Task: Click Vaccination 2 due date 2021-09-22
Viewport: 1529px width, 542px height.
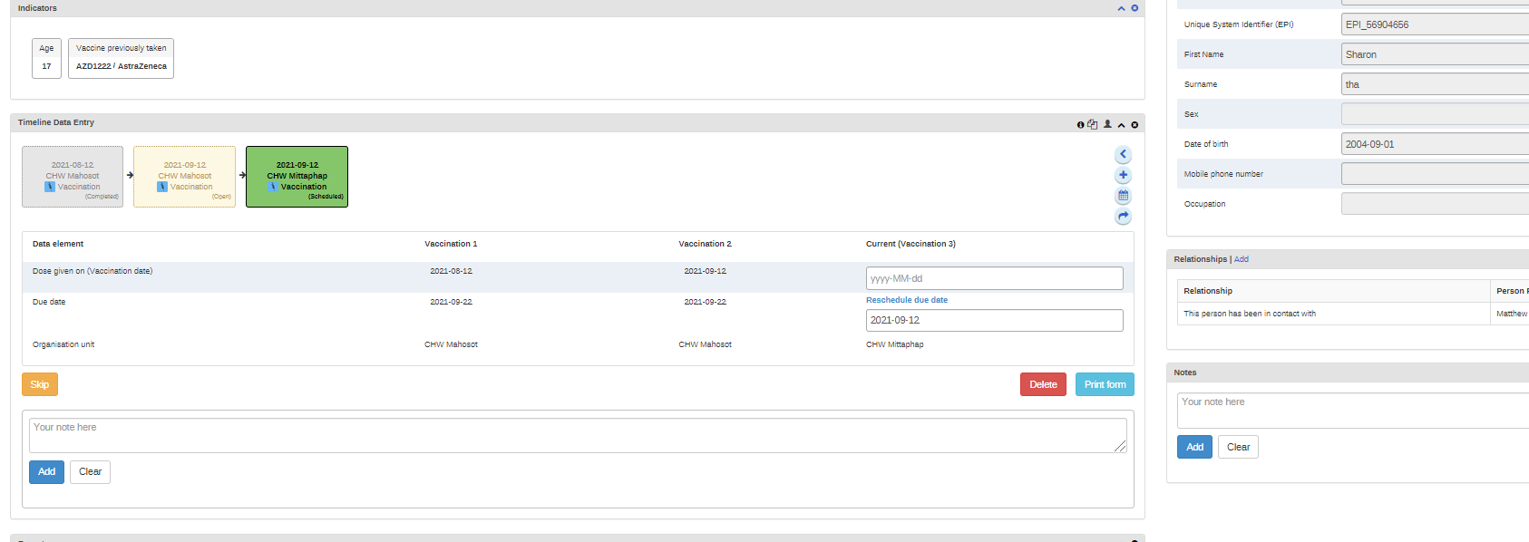Action: (705, 302)
